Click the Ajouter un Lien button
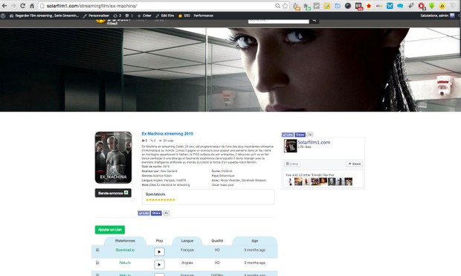 click(109, 230)
